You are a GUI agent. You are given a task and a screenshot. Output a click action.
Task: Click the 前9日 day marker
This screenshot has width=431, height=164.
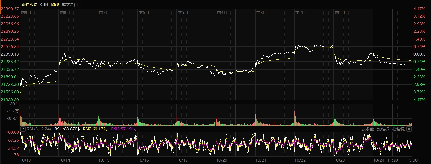click(x=26, y=12)
